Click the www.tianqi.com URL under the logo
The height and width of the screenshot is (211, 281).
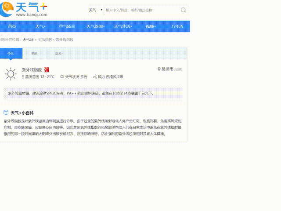click(x=32, y=15)
